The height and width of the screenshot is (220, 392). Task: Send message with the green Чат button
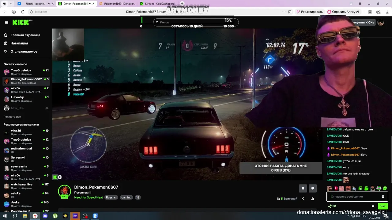[383, 206]
